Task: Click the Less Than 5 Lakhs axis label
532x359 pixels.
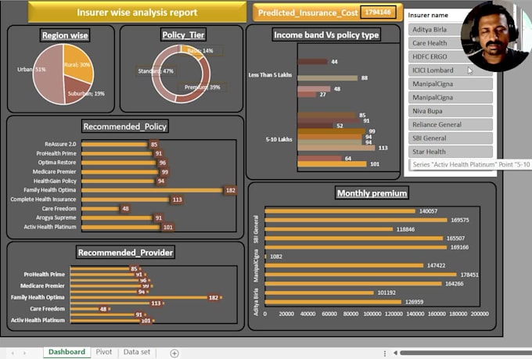Action: [270, 75]
